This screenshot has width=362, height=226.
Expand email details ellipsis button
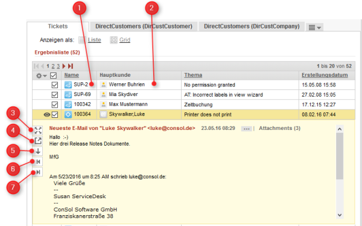pos(247,129)
